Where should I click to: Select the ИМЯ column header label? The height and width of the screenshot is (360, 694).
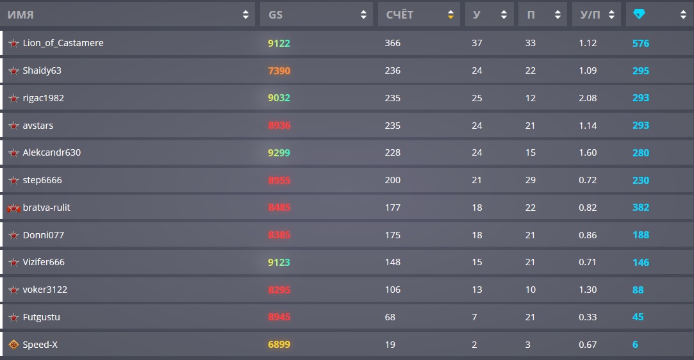click(21, 15)
